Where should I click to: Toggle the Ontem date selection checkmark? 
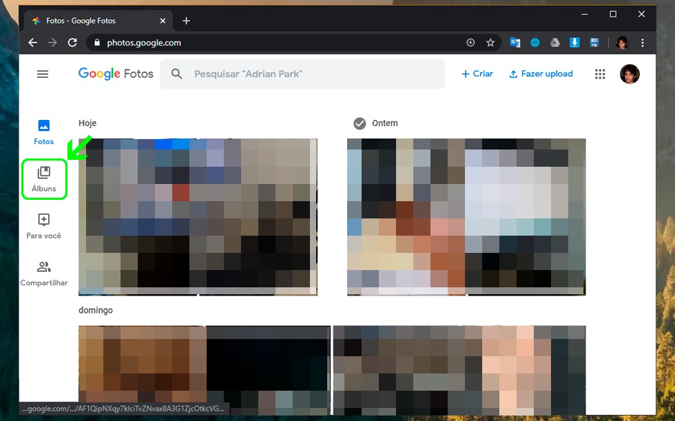coord(360,123)
